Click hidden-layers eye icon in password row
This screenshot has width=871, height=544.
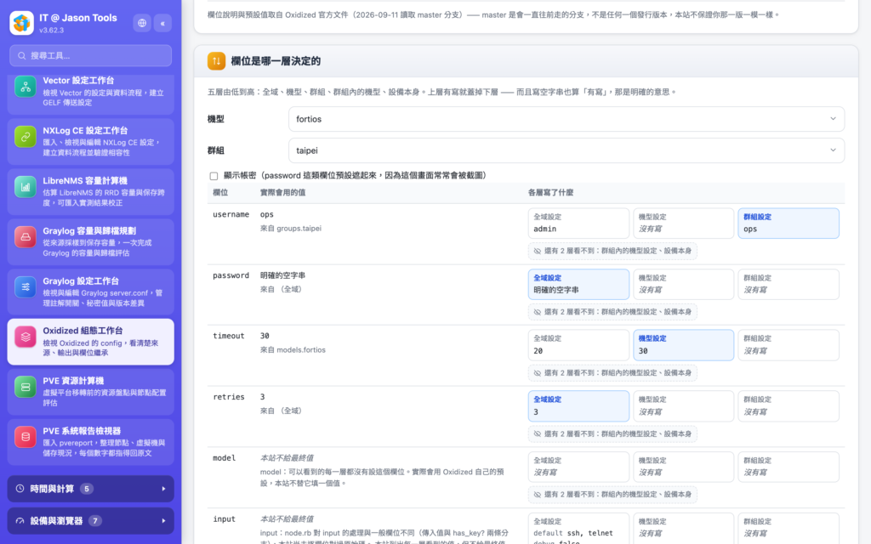pos(538,312)
